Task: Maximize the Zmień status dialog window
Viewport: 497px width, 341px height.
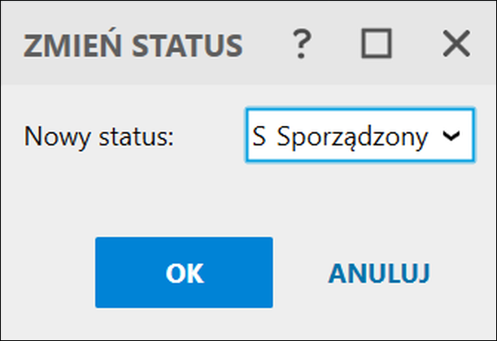Action: (377, 44)
